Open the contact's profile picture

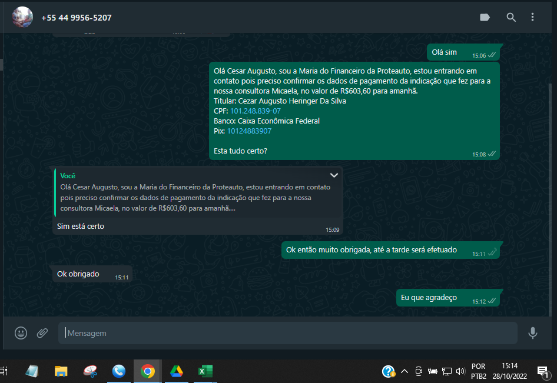point(22,18)
